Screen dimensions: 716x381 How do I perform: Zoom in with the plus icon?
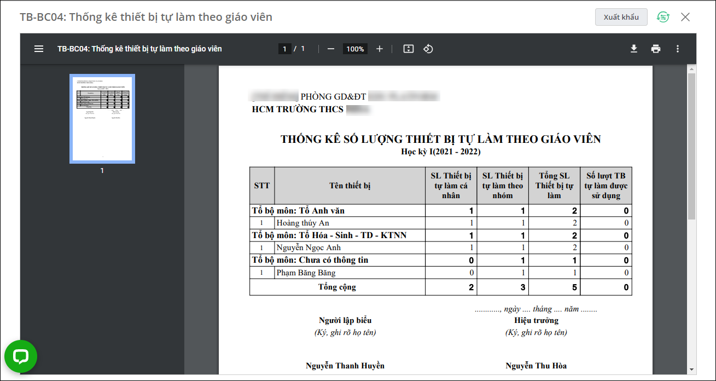click(x=380, y=49)
